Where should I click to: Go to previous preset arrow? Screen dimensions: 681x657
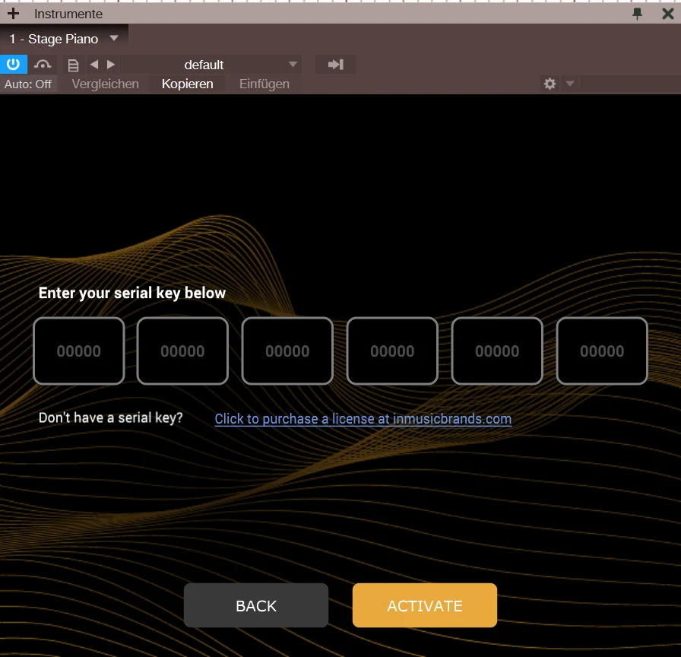pyautogui.click(x=94, y=65)
